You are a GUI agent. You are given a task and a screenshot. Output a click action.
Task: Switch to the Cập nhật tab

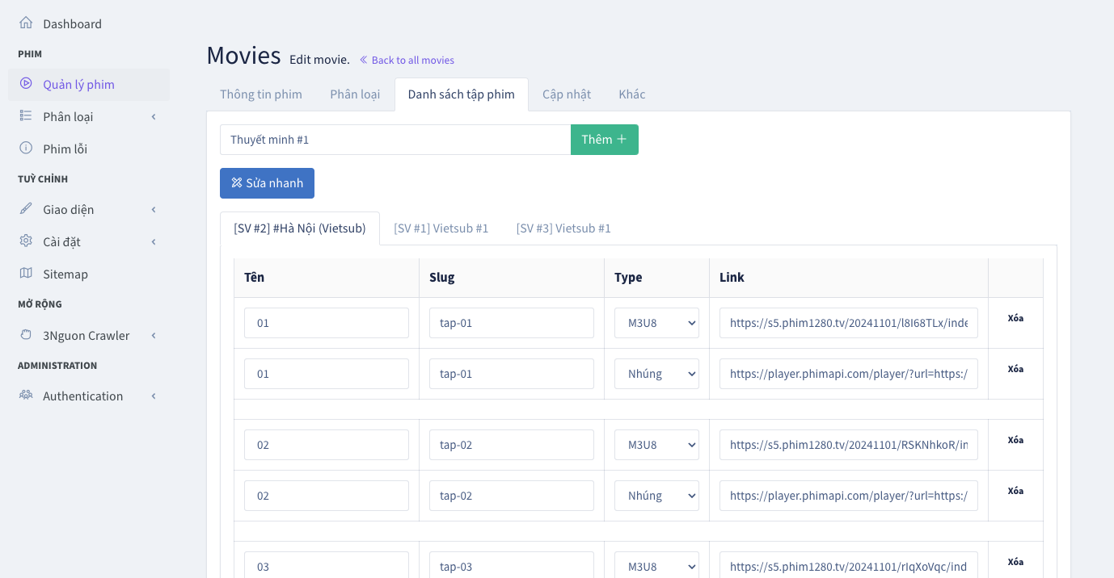[x=567, y=94]
